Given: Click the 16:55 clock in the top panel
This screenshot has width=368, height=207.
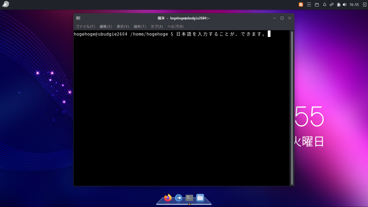Looking at the screenshot, I should coord(354,5).
